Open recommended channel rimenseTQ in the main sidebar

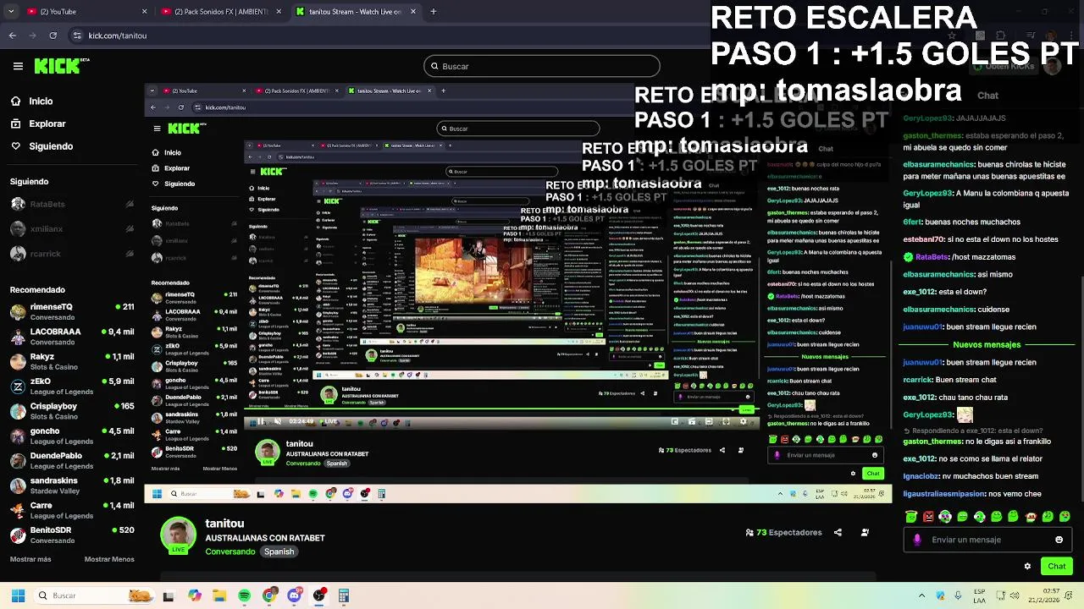[71, 311]
